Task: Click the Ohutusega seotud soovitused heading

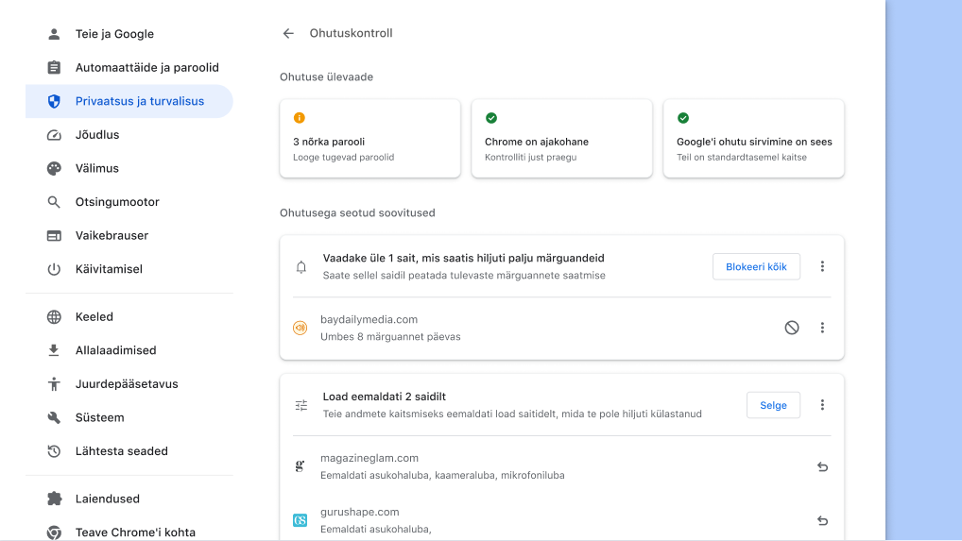Action: point(357,212)
